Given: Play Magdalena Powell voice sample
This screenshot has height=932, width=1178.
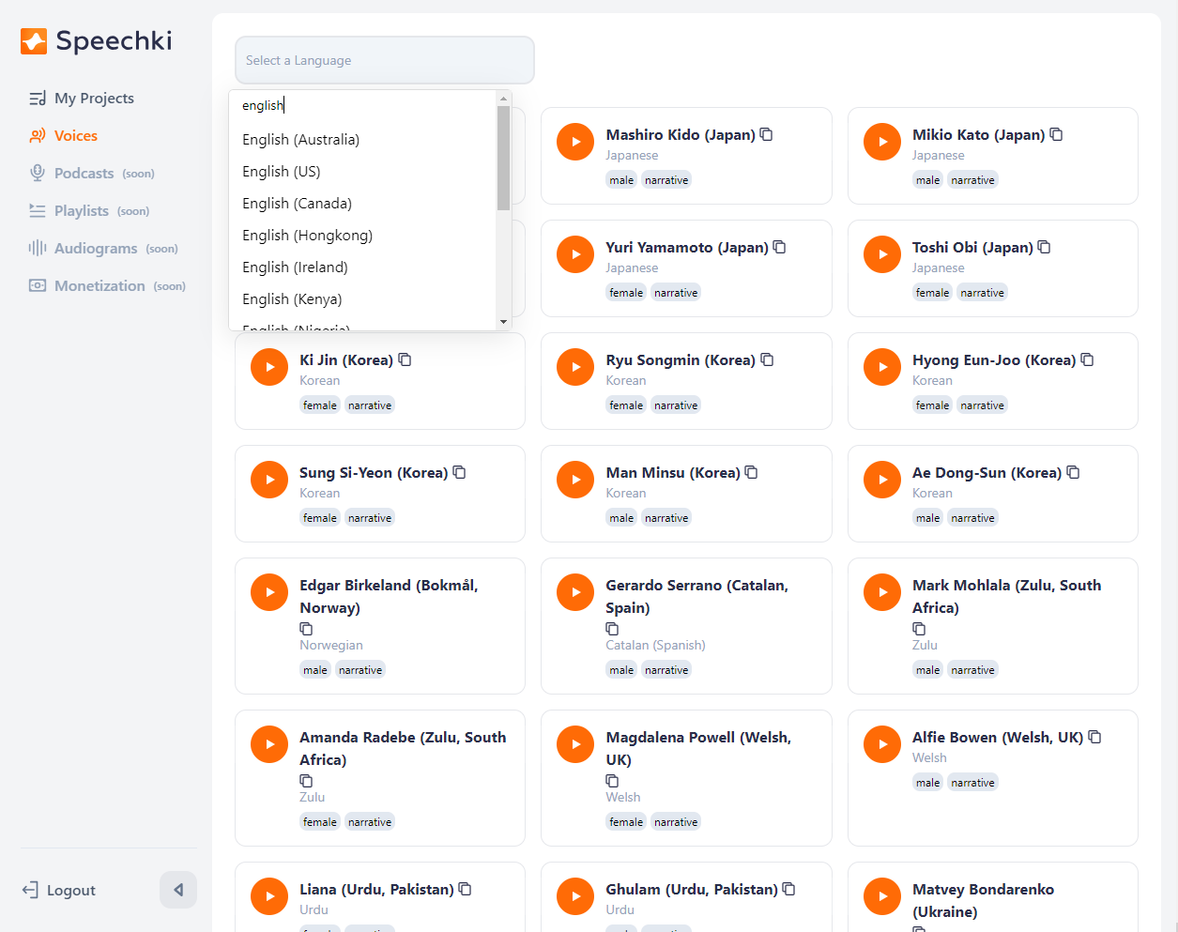Looking at the screenshot, I should pyautogui.click(x=575, y=744).
